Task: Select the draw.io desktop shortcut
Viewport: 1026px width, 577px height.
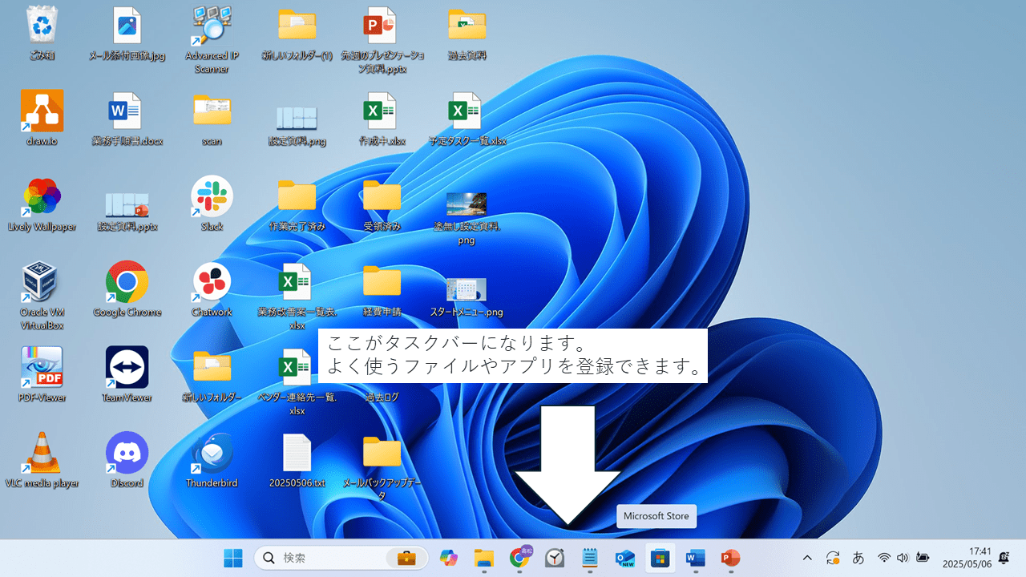Action: [42, 112]
